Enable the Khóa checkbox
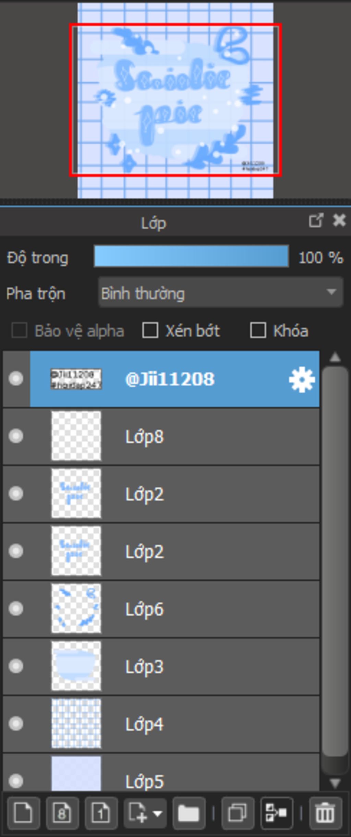Image resolution: width=351 pixels, height=837 pixels. click(x=258, y=330)
